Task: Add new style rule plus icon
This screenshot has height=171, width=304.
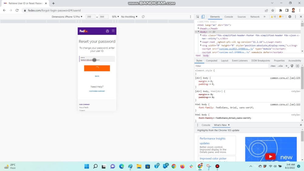Action: [x=287, y=66]
